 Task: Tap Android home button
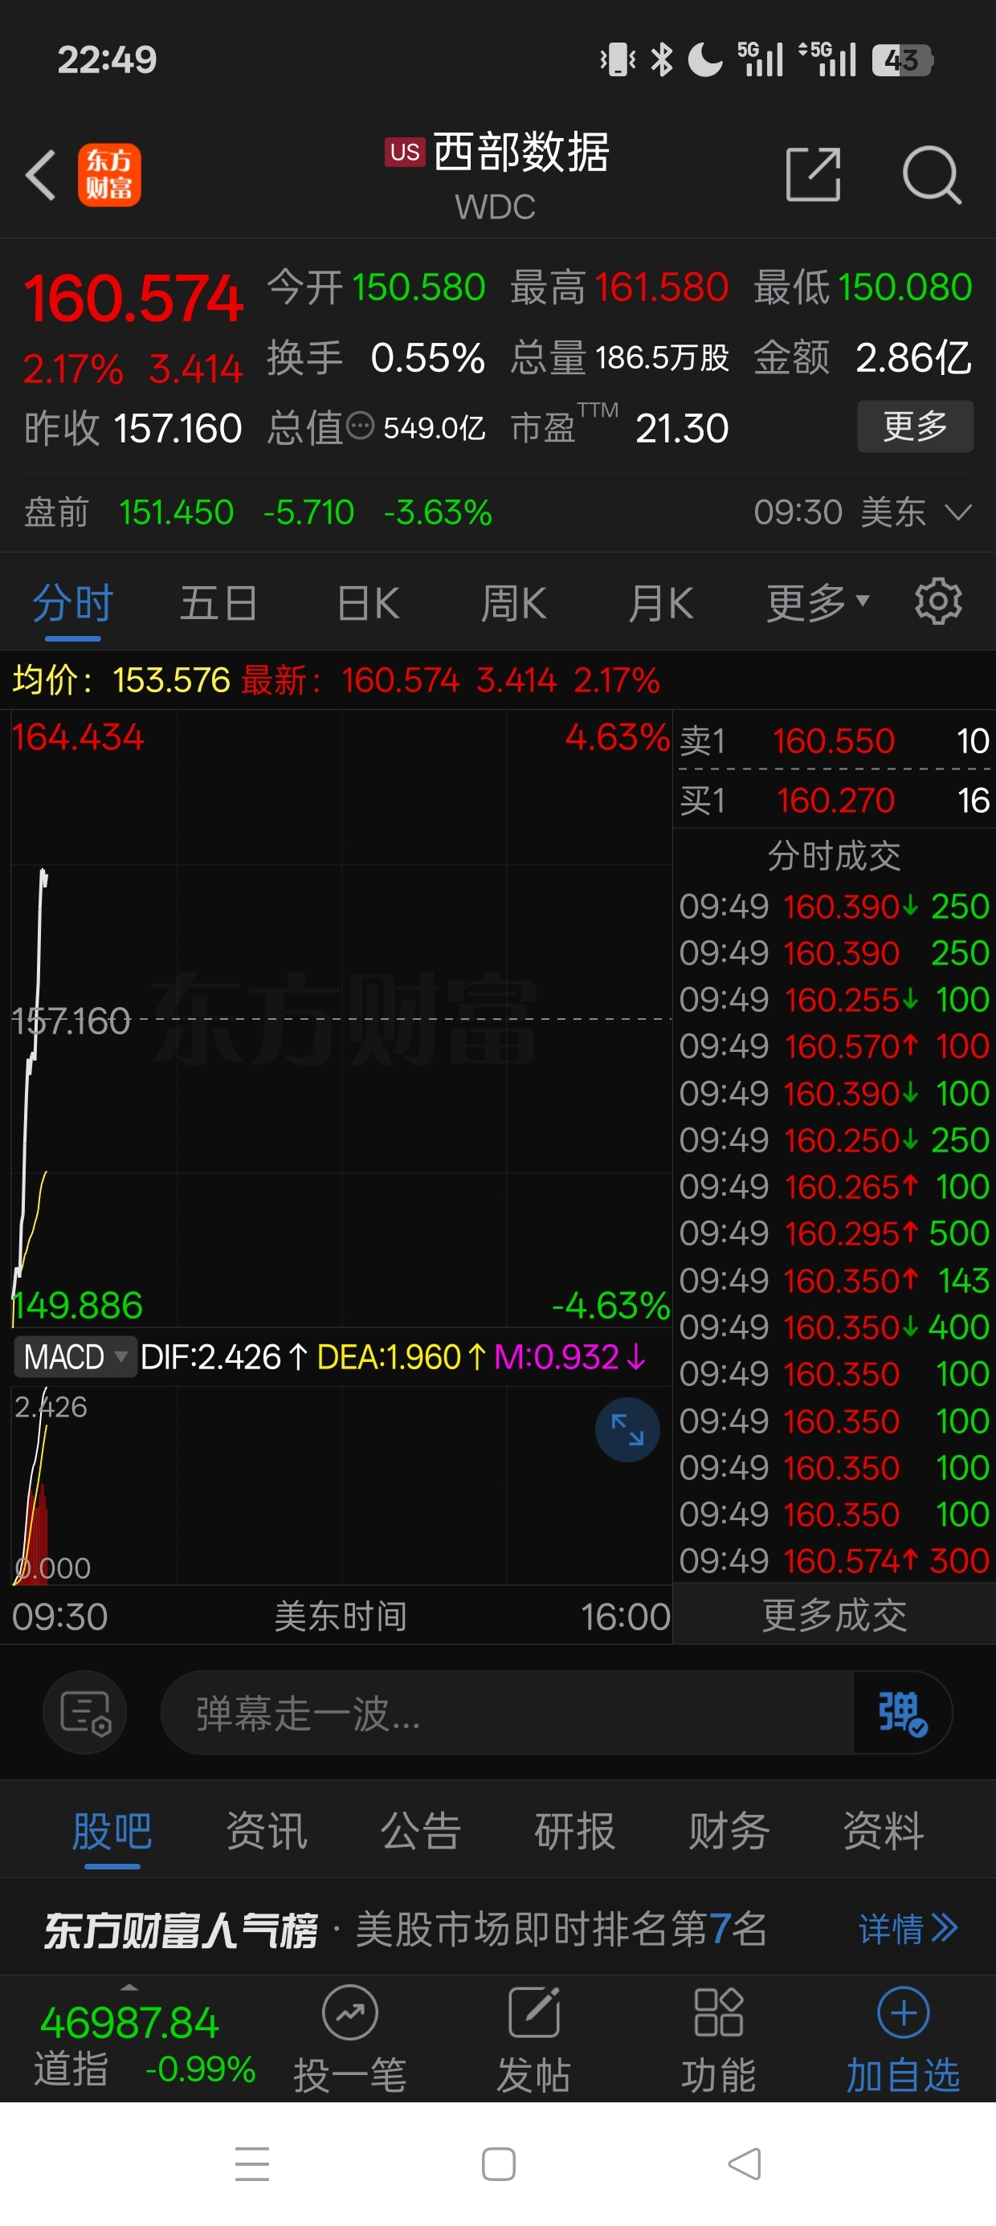(498, 2164)
